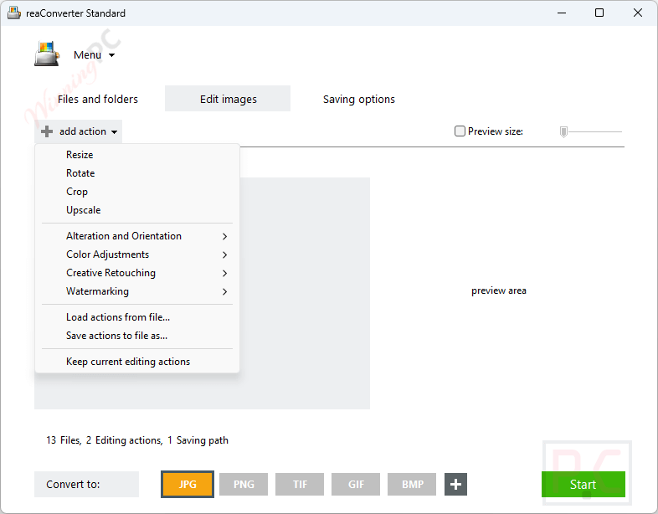Choose Rotate from the action menu
The width and height of the screenshot is (658, 514).
tap(137, 173)
